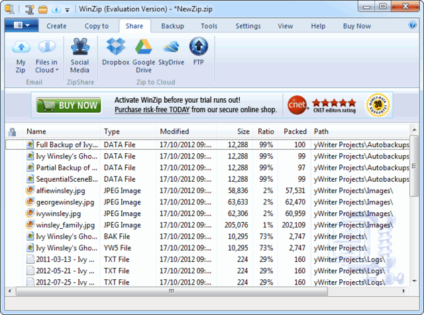Image resolution: width=424 pixels, height=315 pixels.
Task: Upload zip to SkyDrive
Action: (x=171, y=52)
